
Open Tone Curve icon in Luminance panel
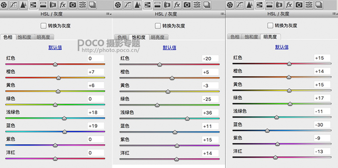click(x=240, y=5)
